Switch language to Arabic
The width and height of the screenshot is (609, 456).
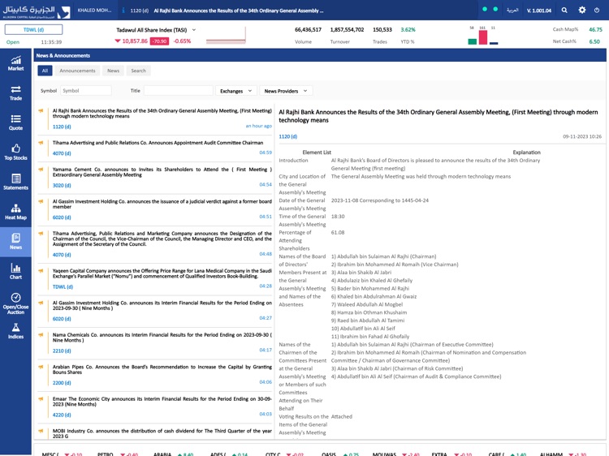click(x=512, y=11)
